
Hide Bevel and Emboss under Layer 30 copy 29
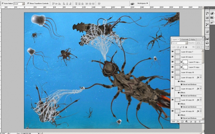pyautogui.click(x=182, y=107)
